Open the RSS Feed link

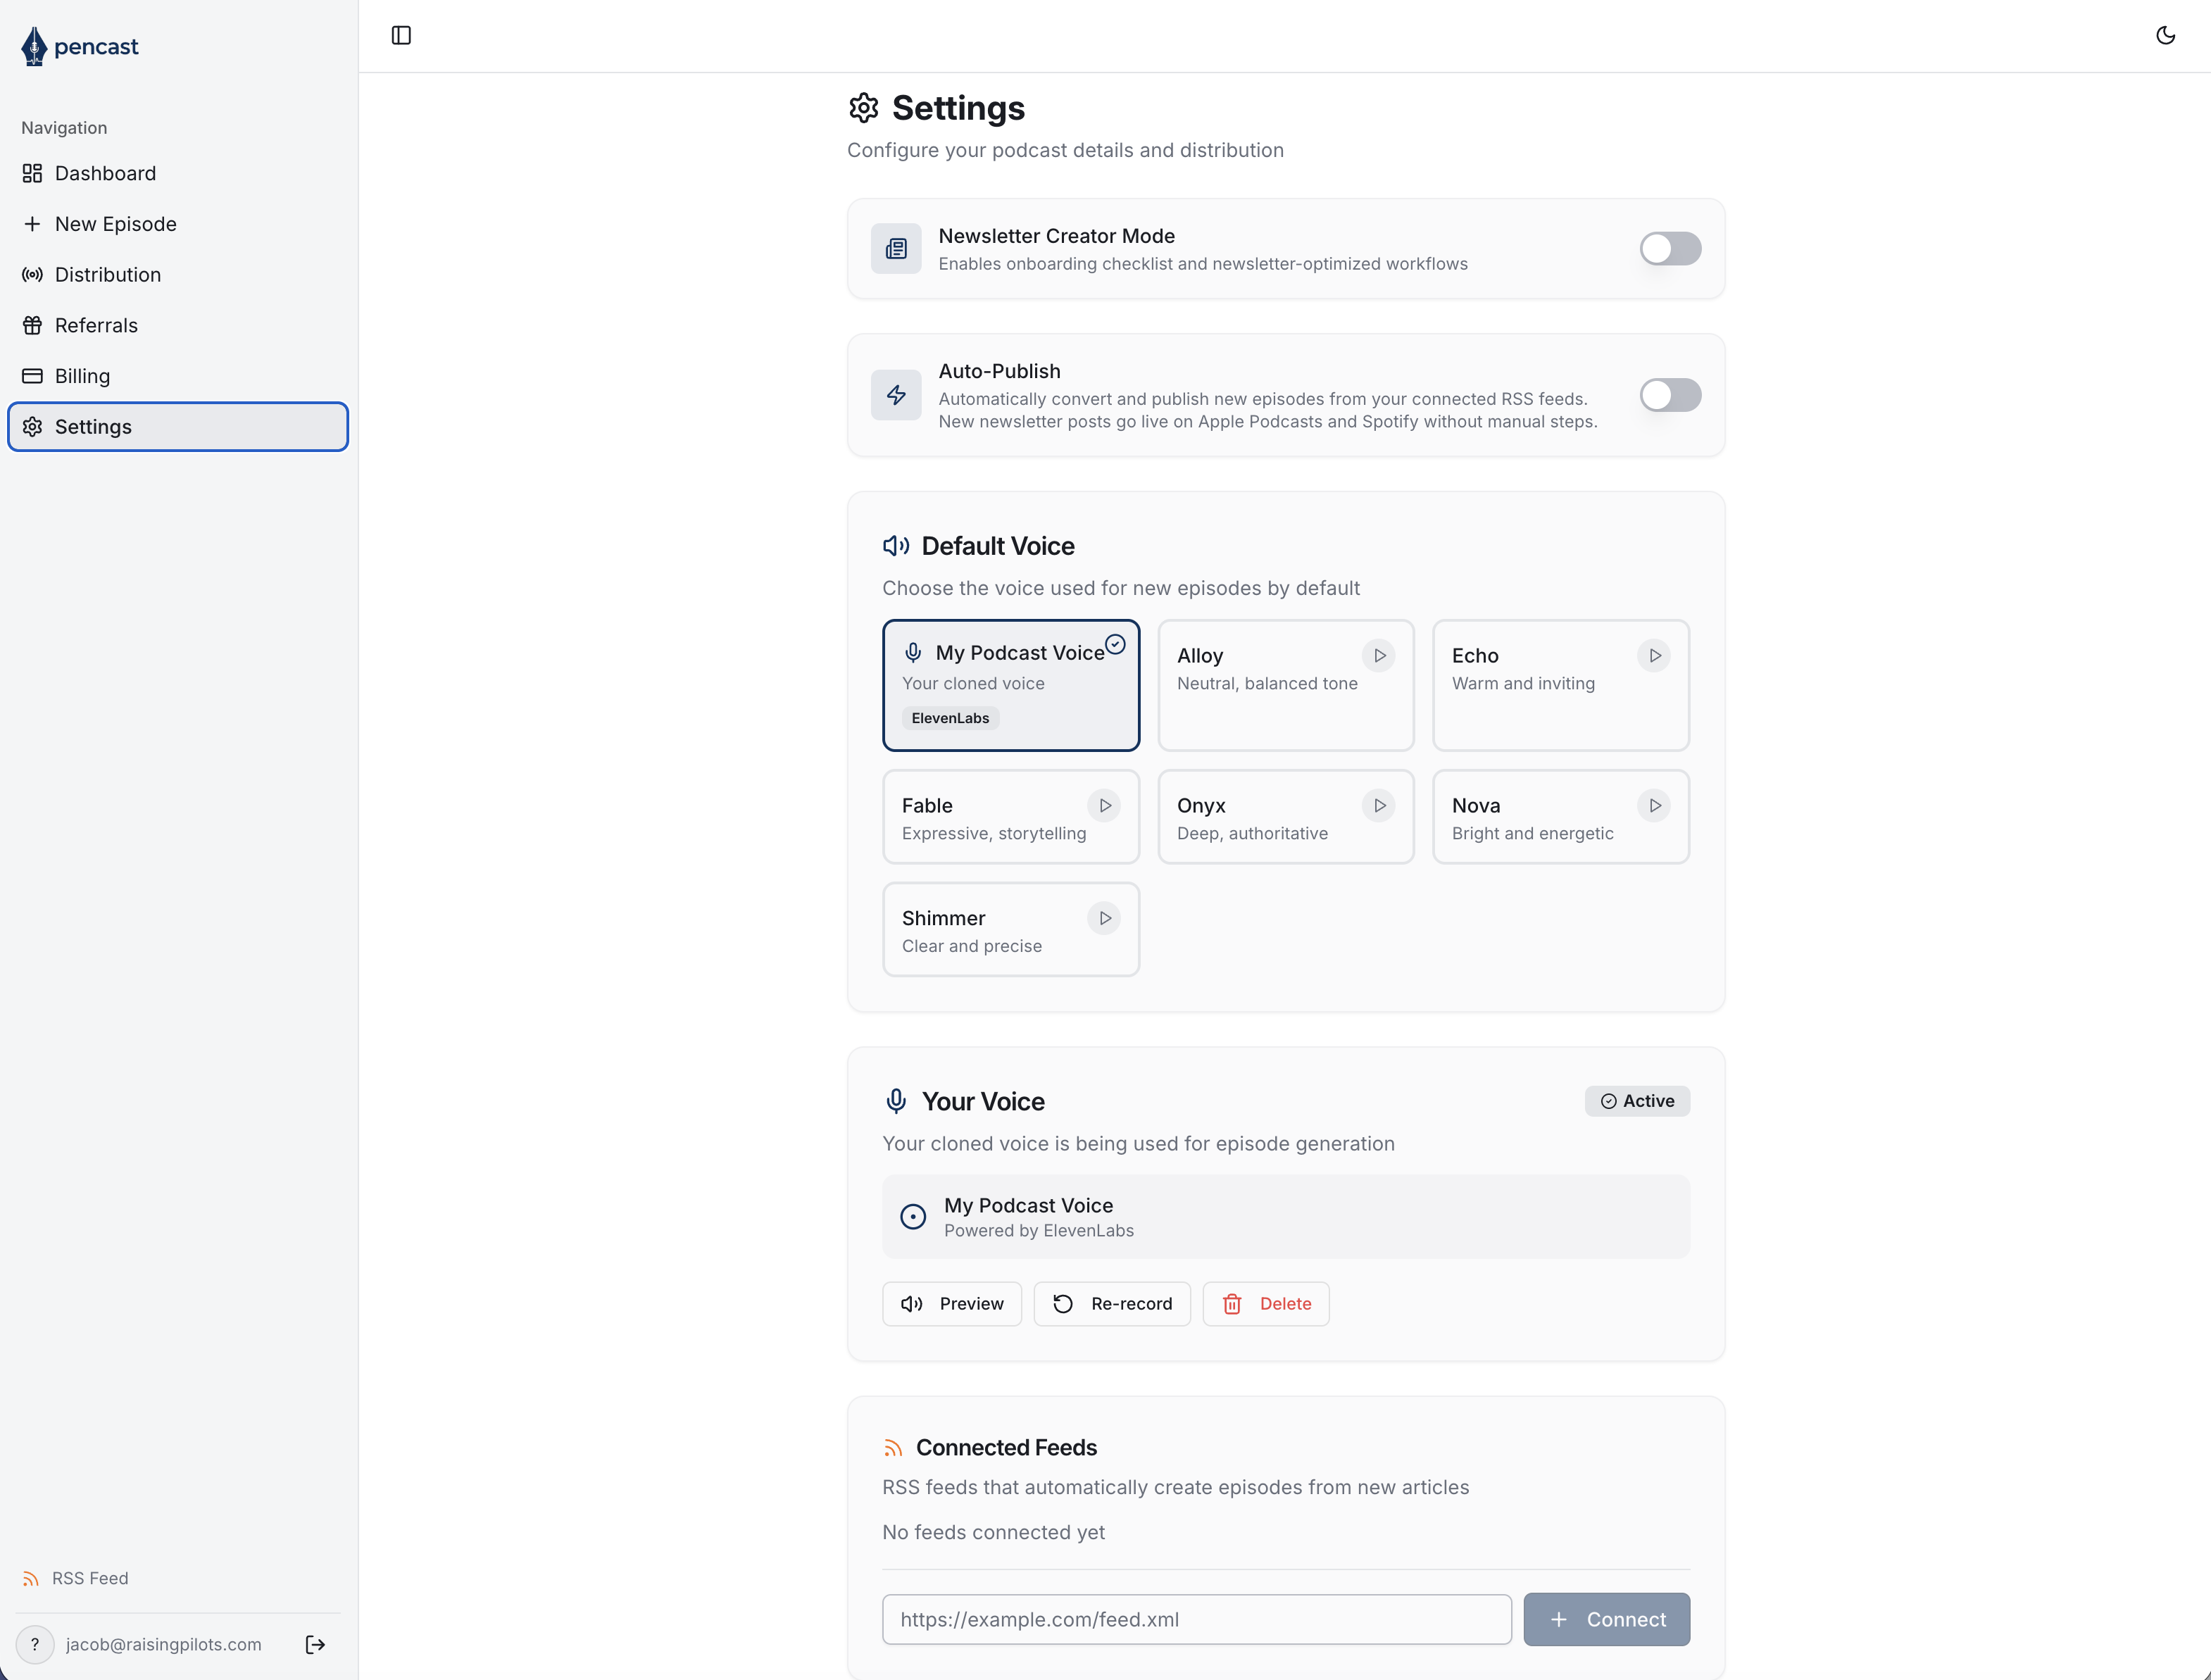point(76,1579)
